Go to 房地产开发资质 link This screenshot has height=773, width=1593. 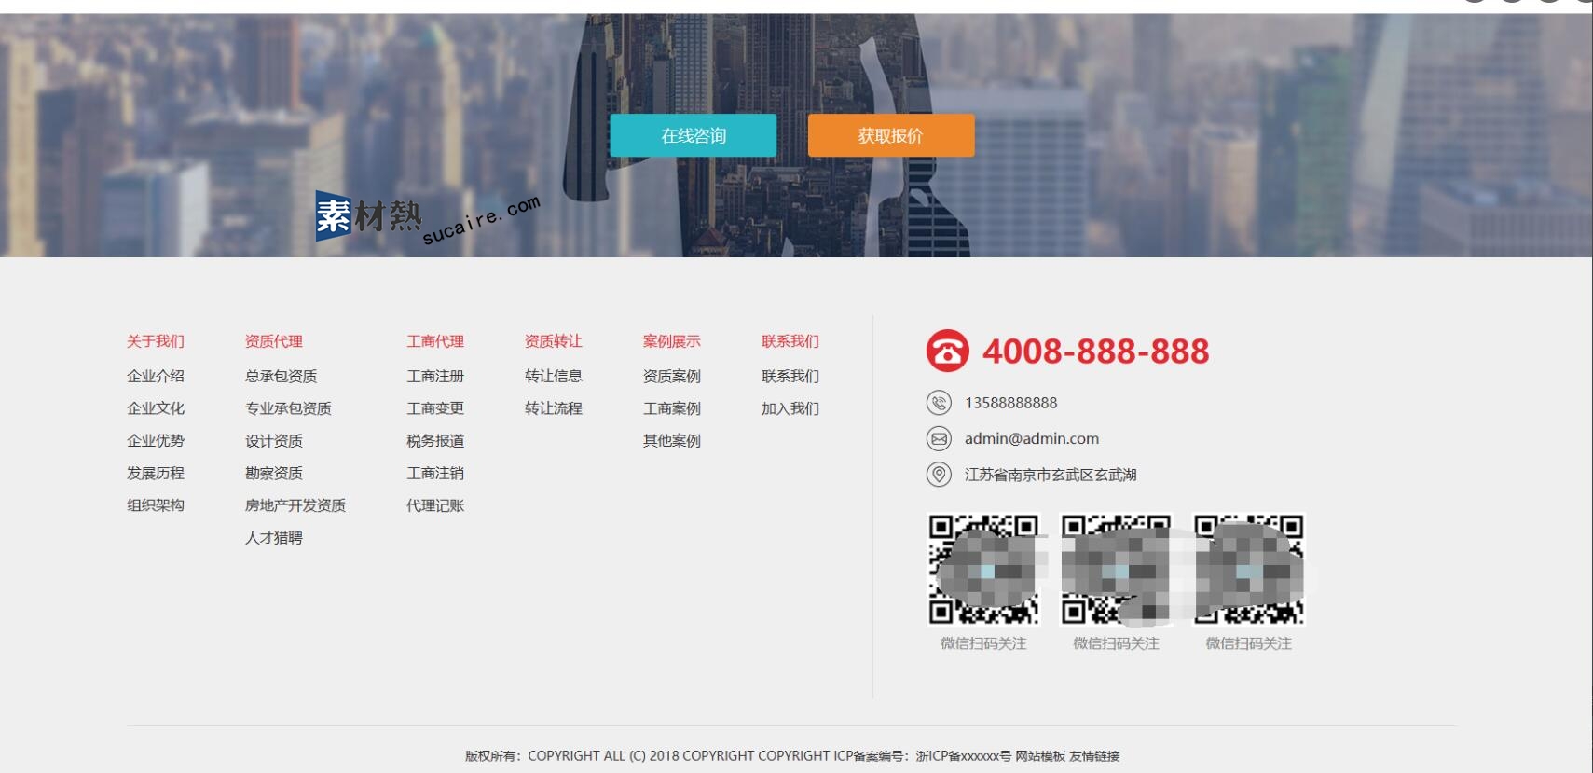click(x=295, y=505)
